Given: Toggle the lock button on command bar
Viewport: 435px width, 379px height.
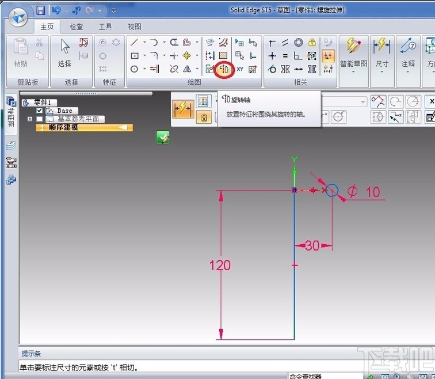Looking at the screenshot, I should tap(203, 118).
